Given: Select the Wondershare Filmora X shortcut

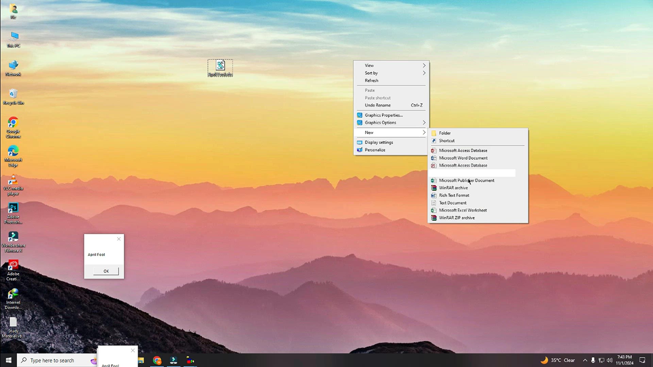Looking at the screenshot, I should click(13, 242).
